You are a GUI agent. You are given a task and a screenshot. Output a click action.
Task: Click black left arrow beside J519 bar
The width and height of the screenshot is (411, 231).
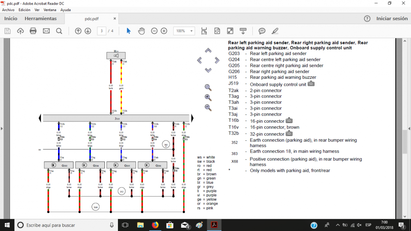[40, 118]
